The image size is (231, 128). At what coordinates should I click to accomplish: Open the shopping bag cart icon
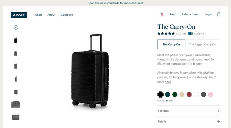point(219,14)
